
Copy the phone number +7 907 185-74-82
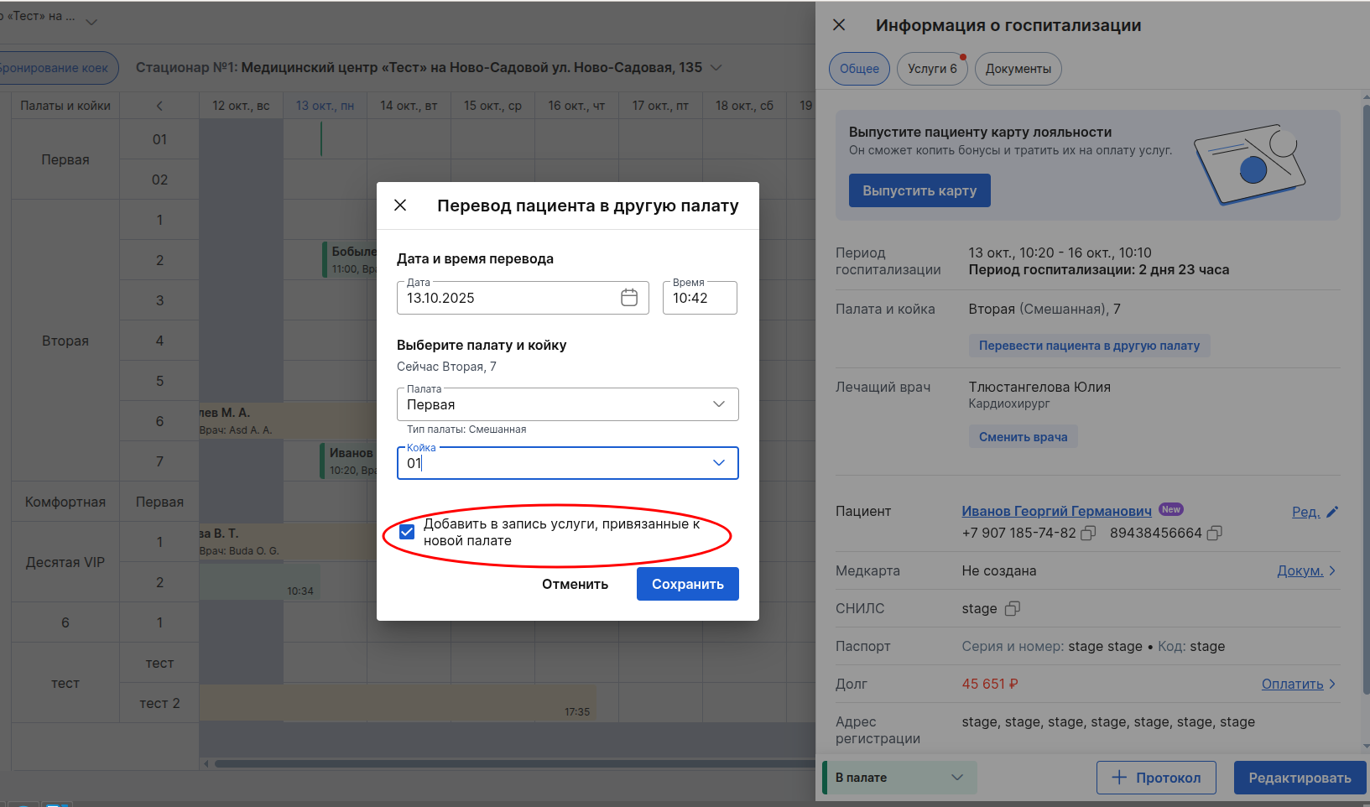[1088, 534]
